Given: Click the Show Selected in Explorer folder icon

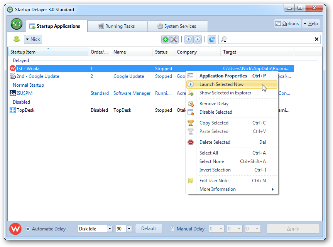Looking at the screenshot, I should tap(191, 93).
